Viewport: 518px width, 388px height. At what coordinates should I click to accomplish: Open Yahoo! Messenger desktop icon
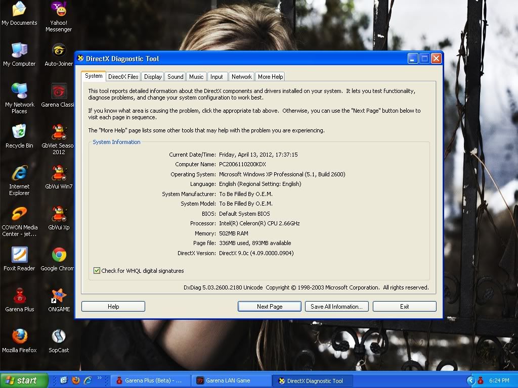(59, 17)
